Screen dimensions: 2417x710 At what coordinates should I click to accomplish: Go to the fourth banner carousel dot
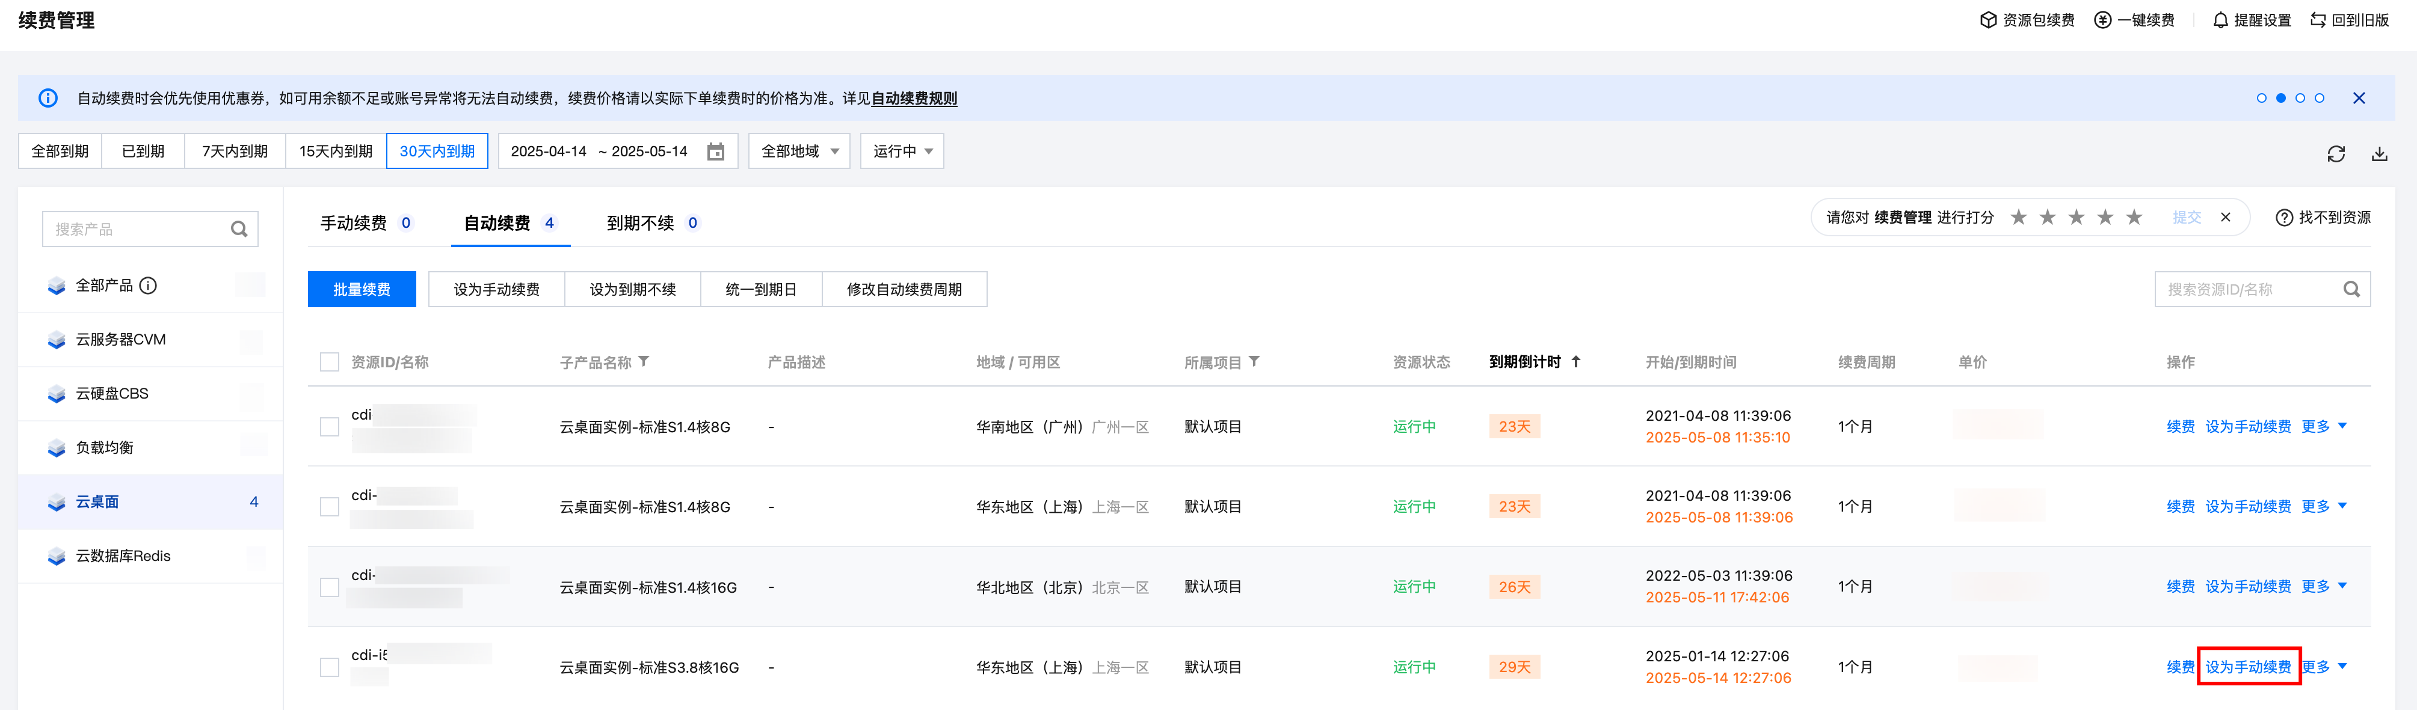click(2320, 97)
